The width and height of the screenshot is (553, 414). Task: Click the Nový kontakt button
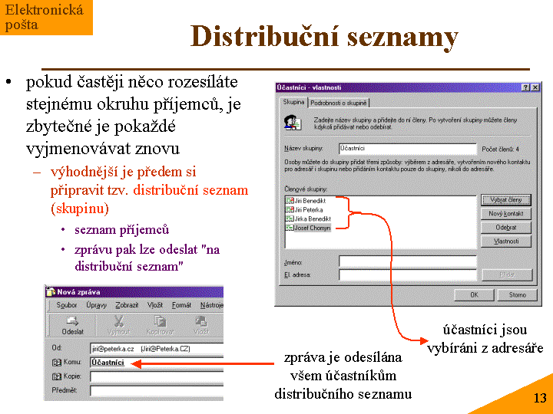[x=506, y=214]
